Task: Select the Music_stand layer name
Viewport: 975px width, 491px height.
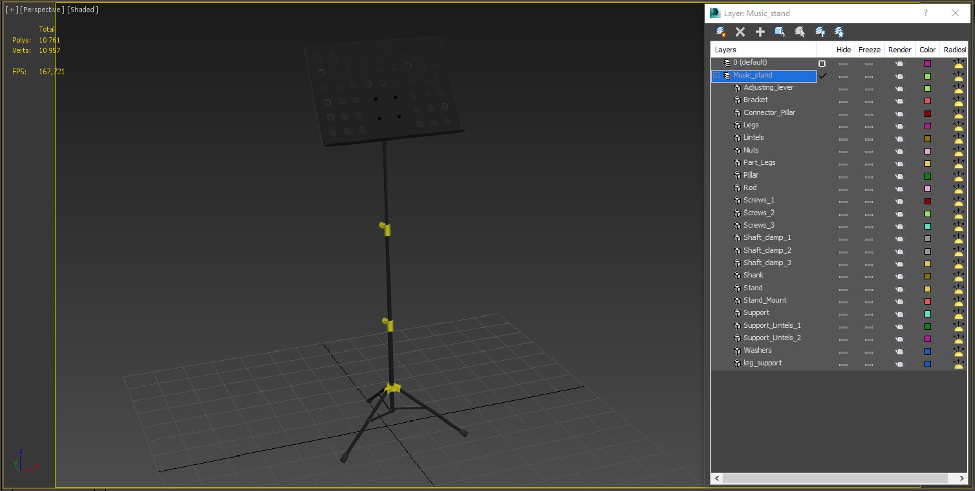Action: (753, 75)
